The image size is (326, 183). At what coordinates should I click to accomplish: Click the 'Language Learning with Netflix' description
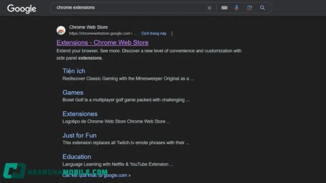(118, 164)
